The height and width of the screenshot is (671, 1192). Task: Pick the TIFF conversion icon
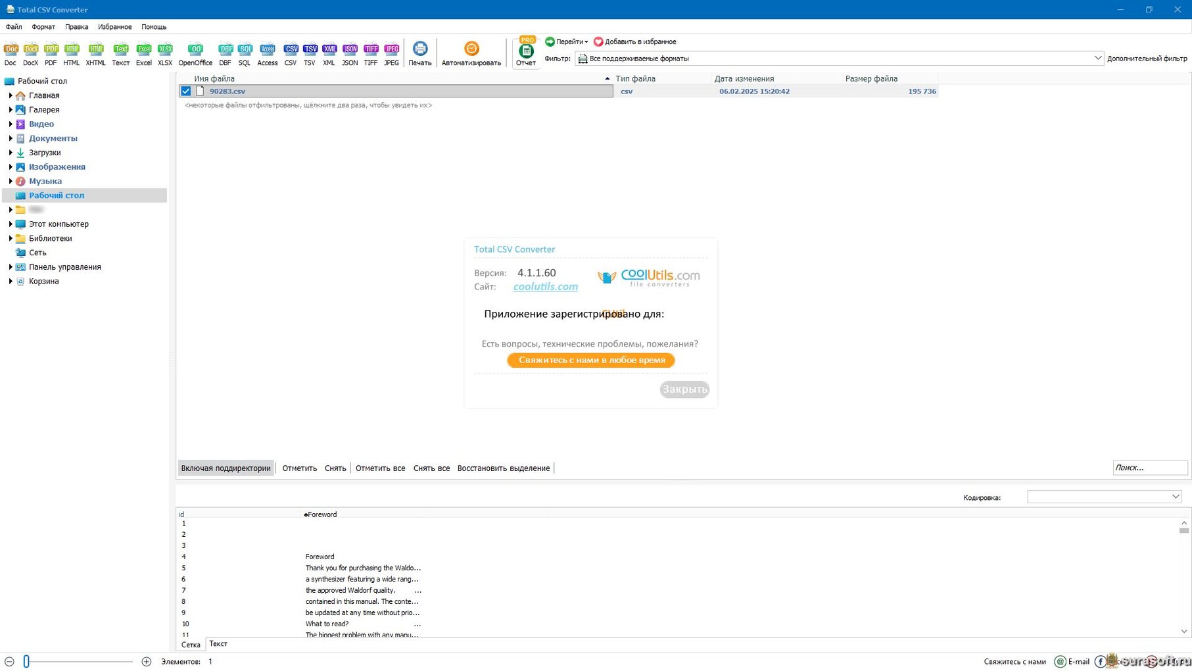point(371,54)
